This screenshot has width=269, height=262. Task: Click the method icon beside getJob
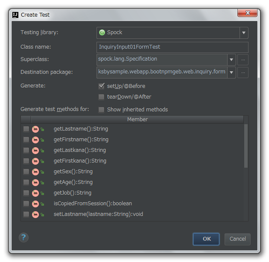35,193
